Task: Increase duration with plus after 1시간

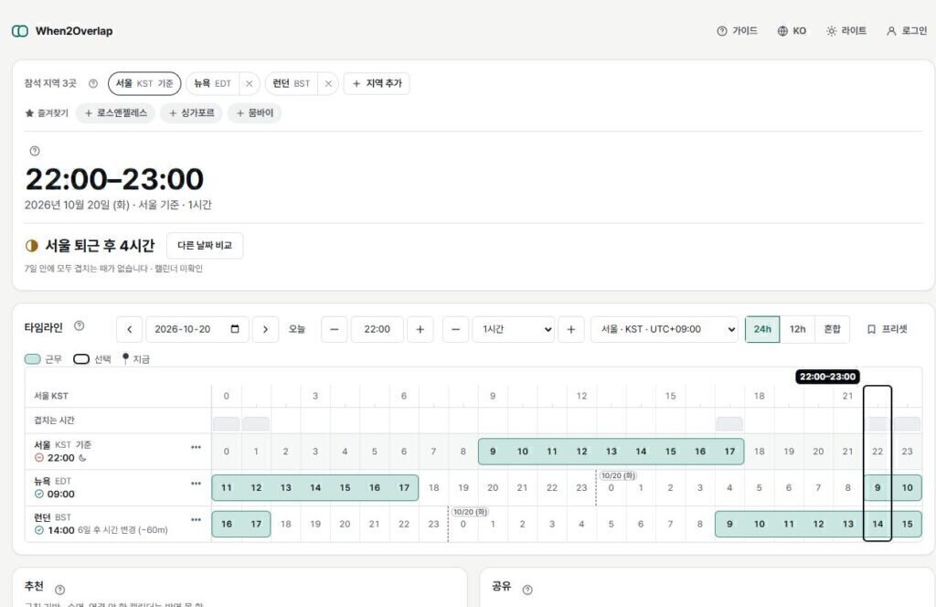Action: click(x=571, y=329)
